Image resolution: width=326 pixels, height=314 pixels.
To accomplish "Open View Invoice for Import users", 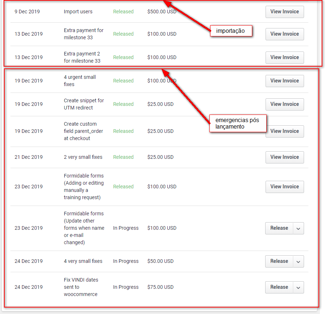I will coord(285,12).
